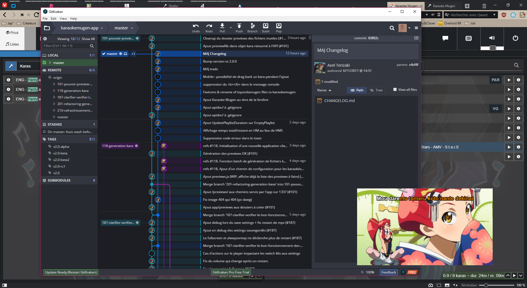The image size is (527, 288).
Task: Collapse the STASHES section
Action: click(69, 124)
